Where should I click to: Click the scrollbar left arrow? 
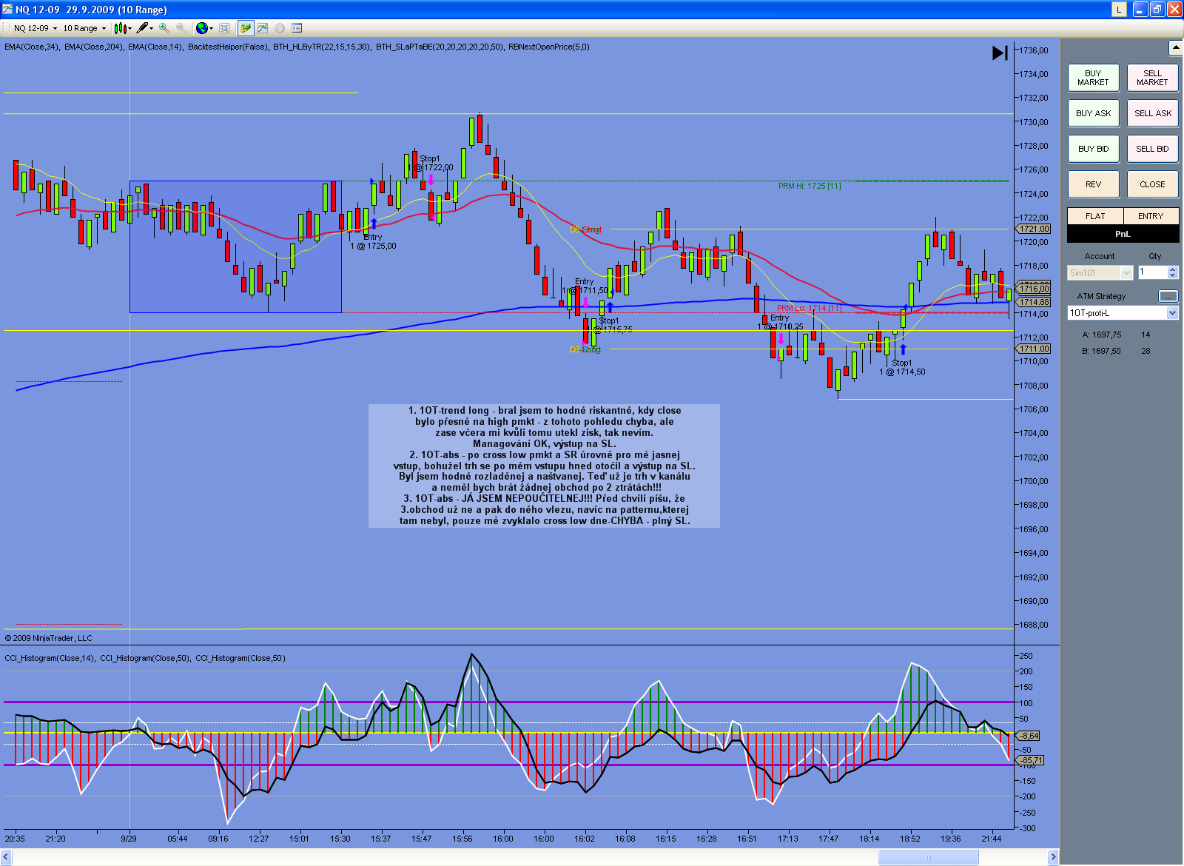pyautogui.click(x=7, y=857)
